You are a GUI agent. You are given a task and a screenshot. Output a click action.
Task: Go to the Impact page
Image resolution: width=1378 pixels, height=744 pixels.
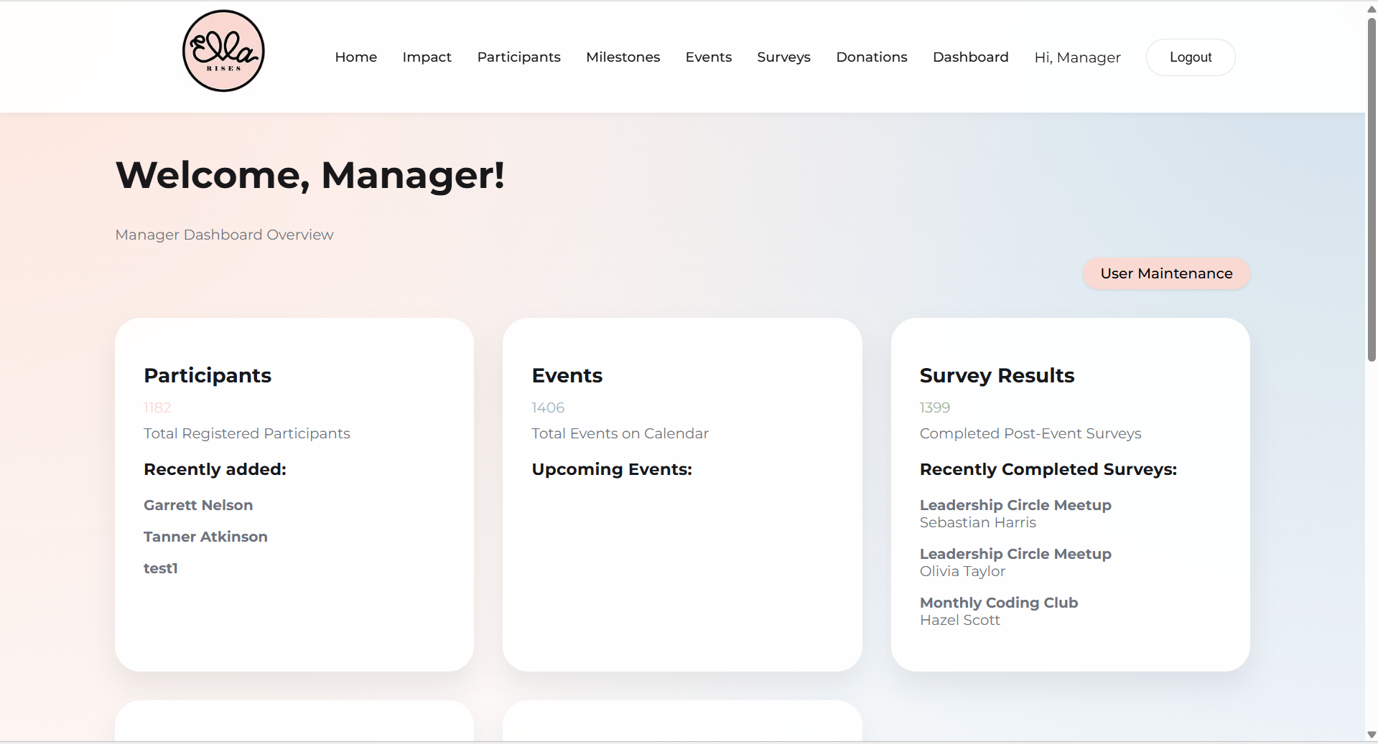click(x=427, y=57)
